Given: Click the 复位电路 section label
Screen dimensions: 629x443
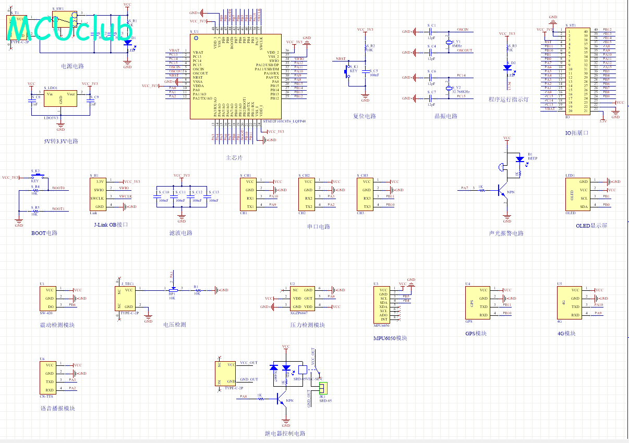Looking at the screenshot, I should pyautogui.click(x=364, y=116).
